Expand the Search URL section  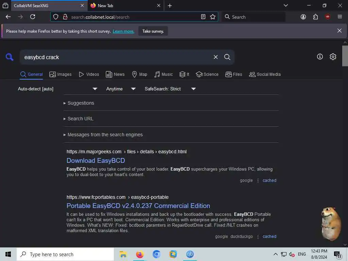coord(79,119)
